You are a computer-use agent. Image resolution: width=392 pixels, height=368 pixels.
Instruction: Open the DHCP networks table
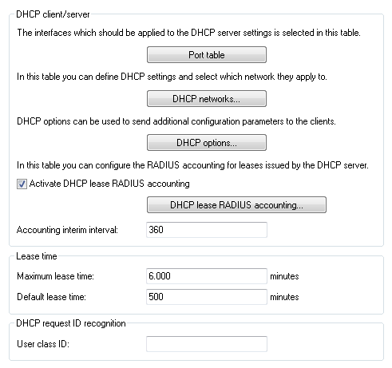pyautogui.click(x=207, y=99)
